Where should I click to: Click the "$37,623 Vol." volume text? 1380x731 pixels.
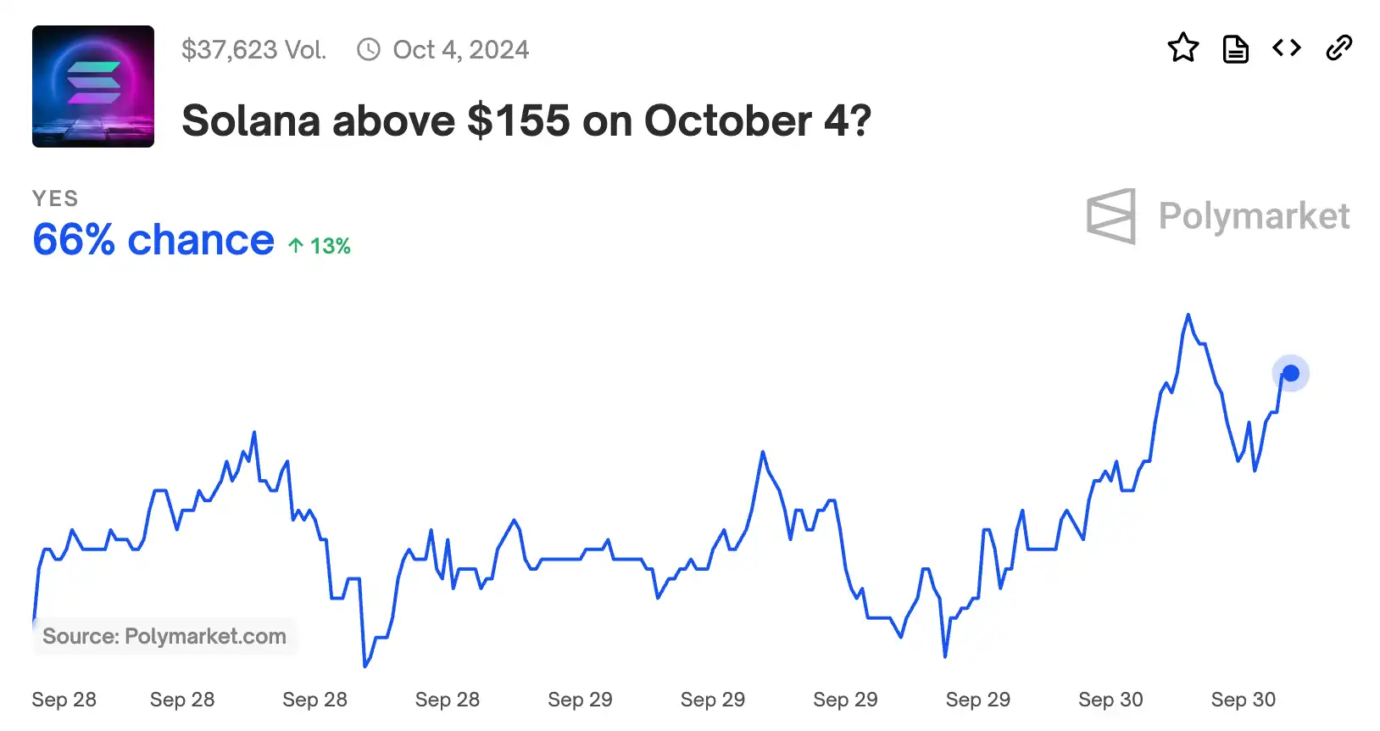click(253, 50)
